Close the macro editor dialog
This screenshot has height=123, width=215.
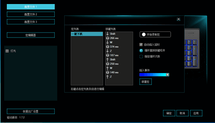(x=178, y=19)
